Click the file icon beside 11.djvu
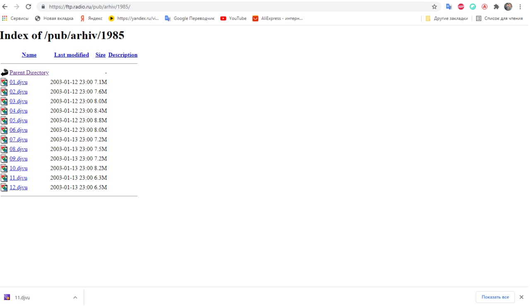530x307 pixels. [x=4, y=178]
